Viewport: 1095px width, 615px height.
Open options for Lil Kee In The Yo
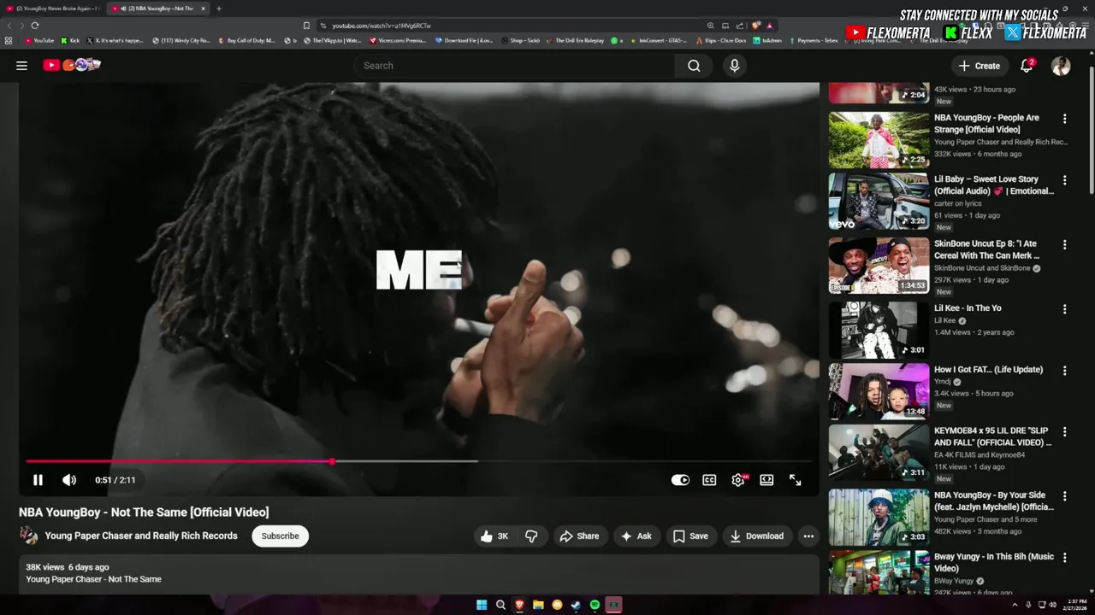[1064, 309]
